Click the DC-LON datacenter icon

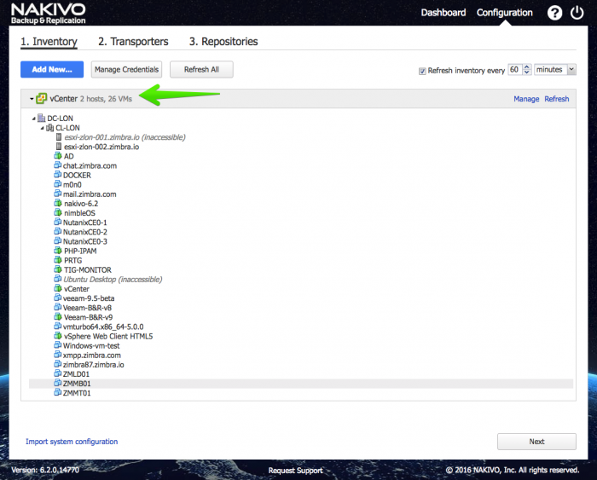(42, 118)
